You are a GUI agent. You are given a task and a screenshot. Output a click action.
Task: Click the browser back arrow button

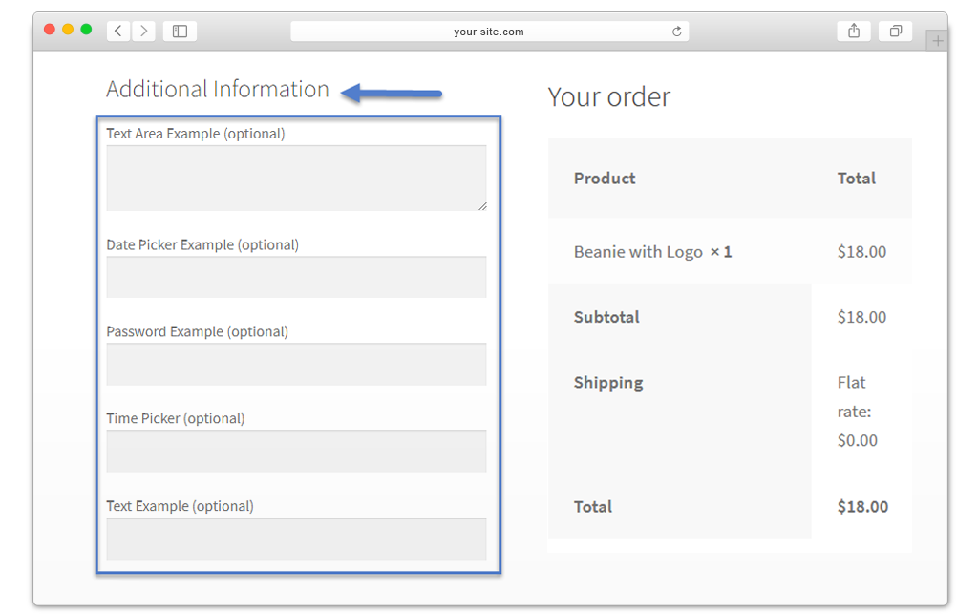click(118, 32)
